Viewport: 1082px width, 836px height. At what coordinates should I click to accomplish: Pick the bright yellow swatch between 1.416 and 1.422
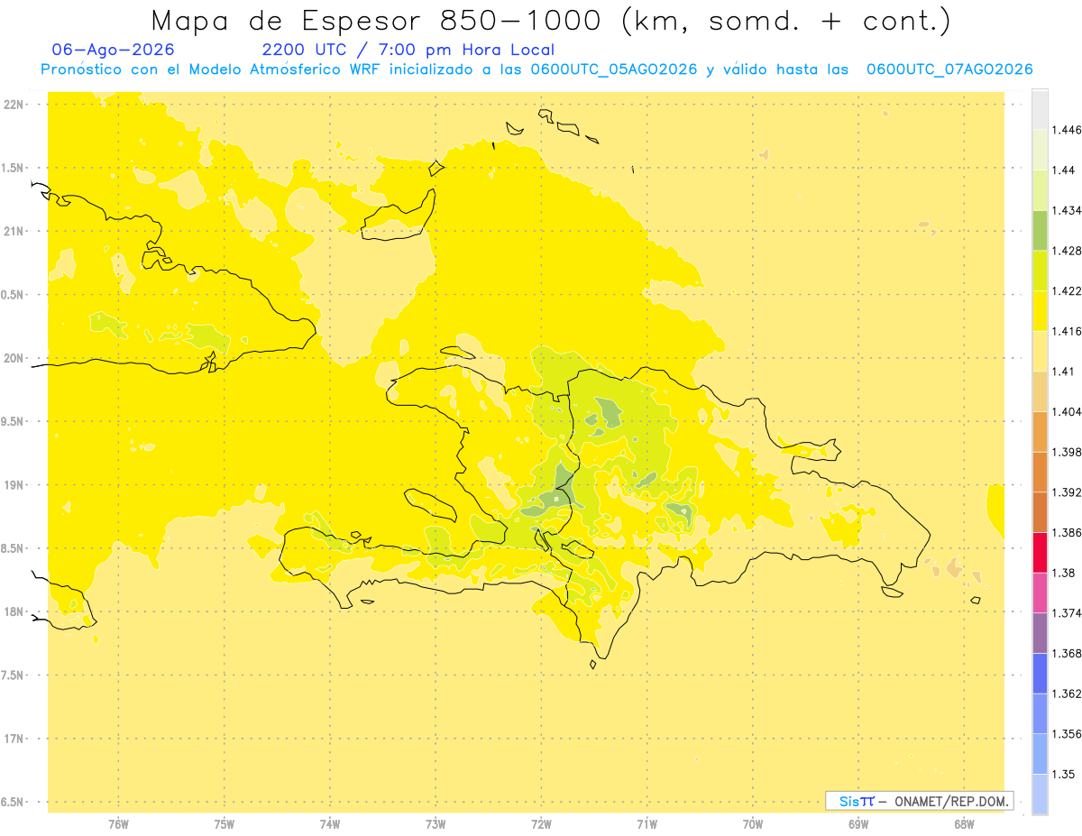(x=1040, y=311)
